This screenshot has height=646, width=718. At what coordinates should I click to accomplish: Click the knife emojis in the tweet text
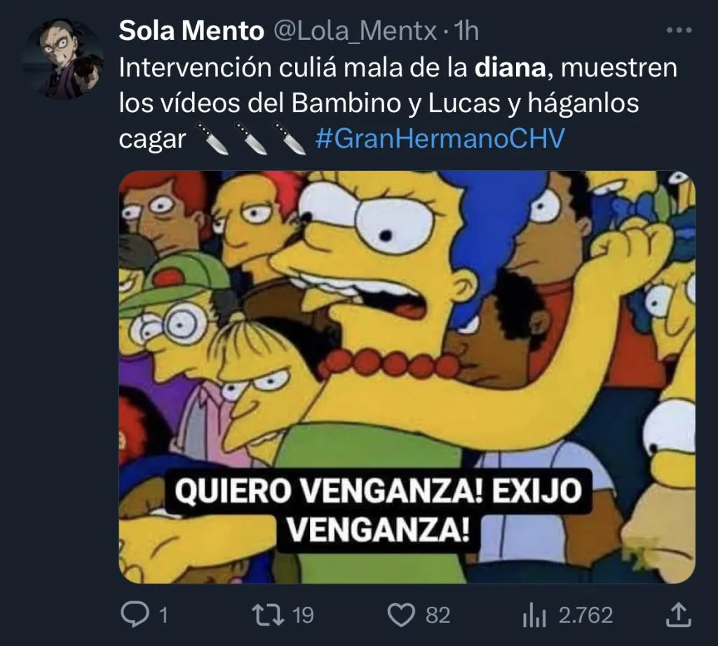point(251,138)
